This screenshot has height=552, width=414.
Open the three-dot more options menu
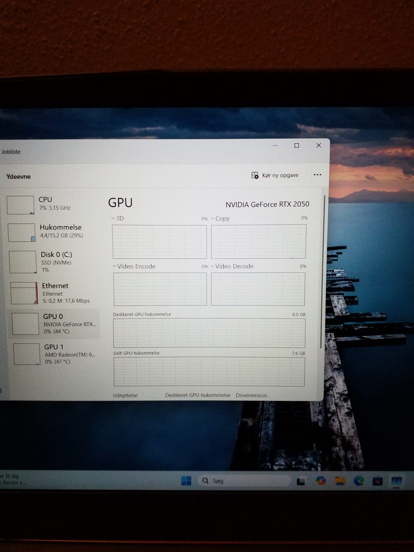coord(317,175)
